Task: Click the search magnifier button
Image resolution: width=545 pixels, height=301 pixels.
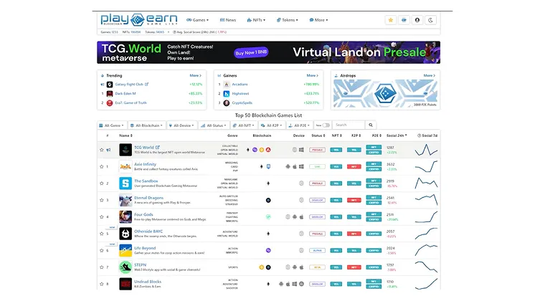Action: tap(371, 125)
